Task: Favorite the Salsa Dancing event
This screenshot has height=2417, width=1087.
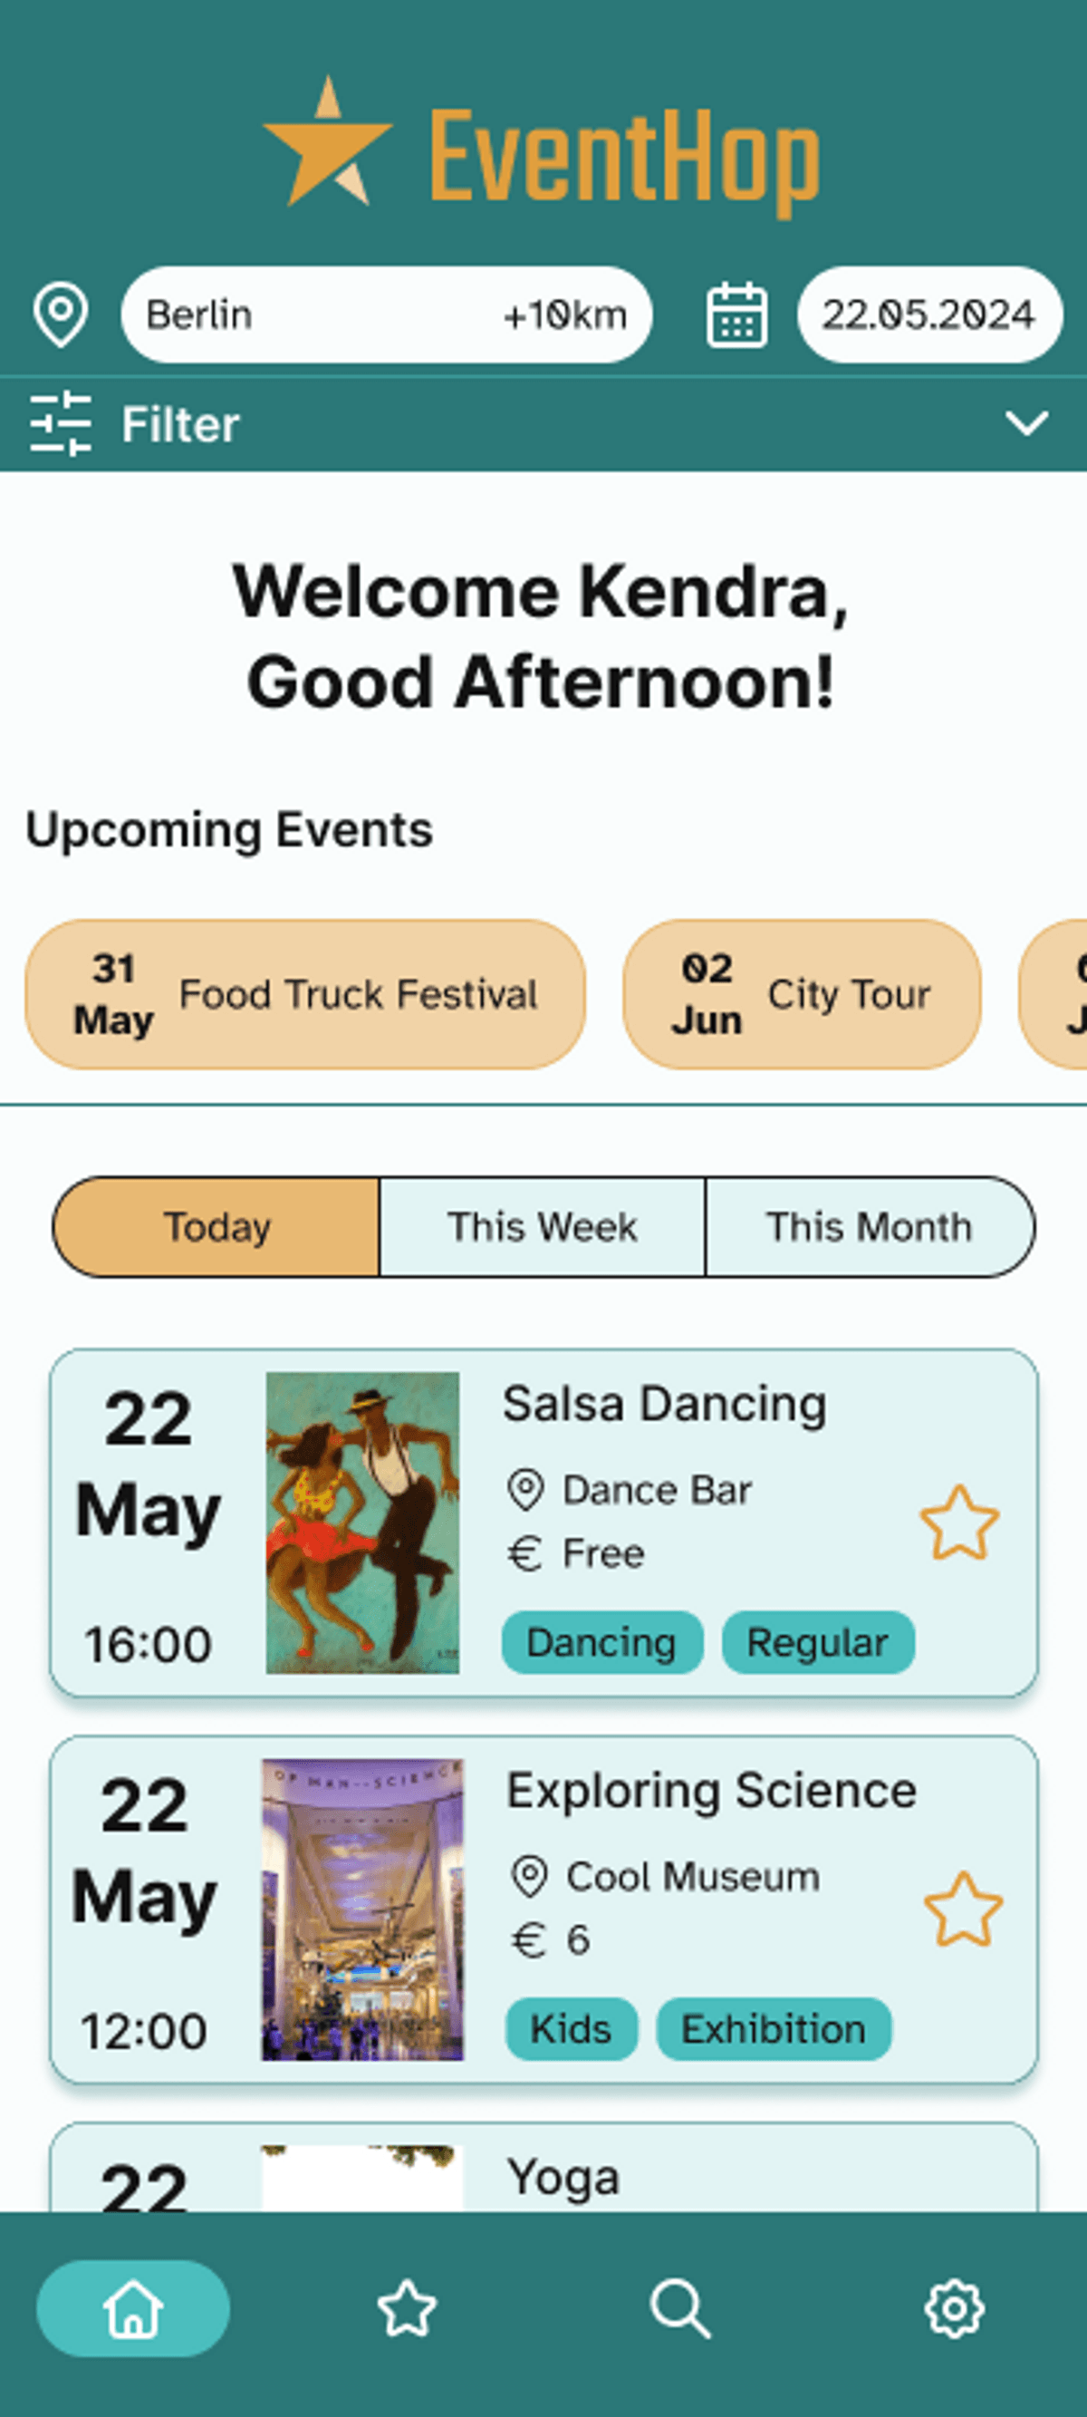Action: pyautogui.click(x=959, y=1523)
